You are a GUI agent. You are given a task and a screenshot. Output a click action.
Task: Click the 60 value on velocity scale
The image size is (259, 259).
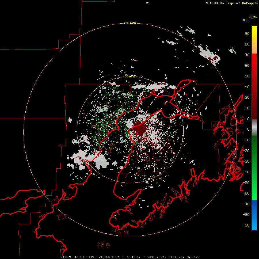pos(247,65)
